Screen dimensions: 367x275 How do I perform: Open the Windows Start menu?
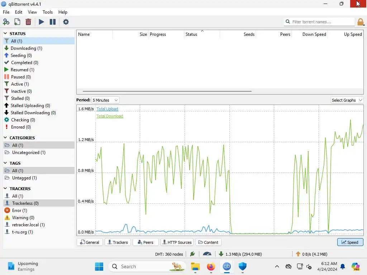click(x=99, y=266)
